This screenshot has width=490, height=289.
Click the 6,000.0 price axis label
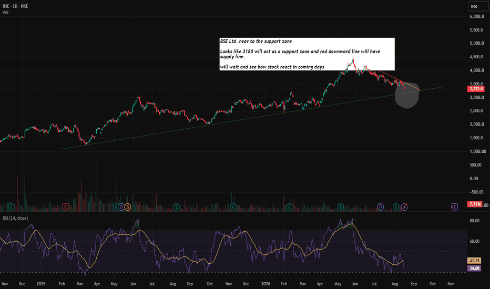(x=476, y=17)
